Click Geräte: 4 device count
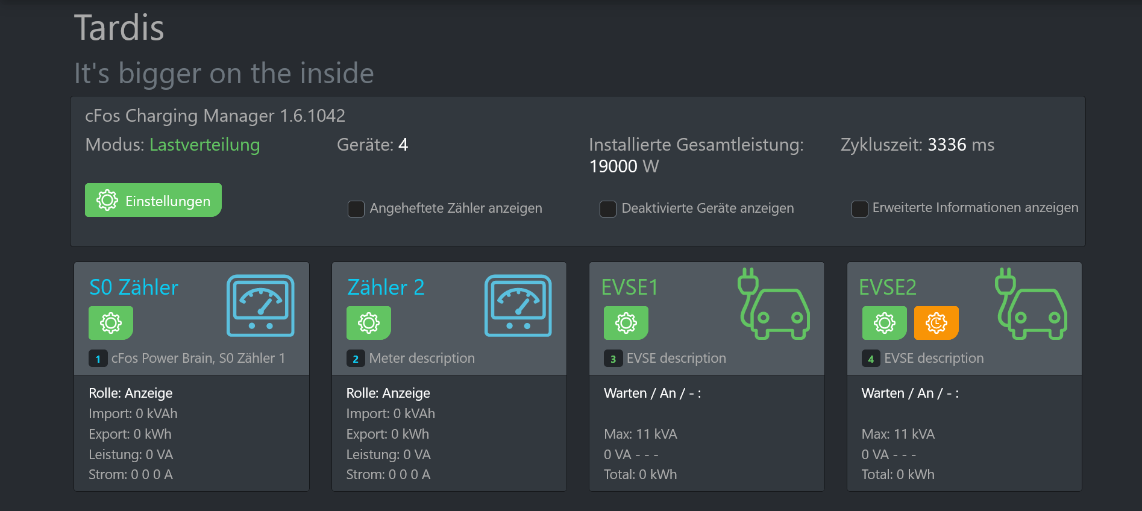Image resolution: width=1142 pixels, height=511 pixels. [372, 145]
